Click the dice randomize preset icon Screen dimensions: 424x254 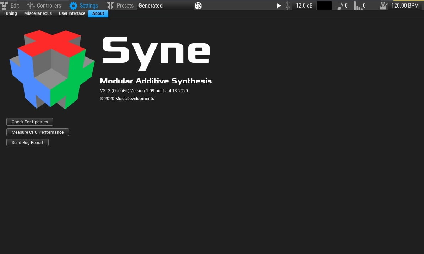pyautogui.click(x=198, y=5)
